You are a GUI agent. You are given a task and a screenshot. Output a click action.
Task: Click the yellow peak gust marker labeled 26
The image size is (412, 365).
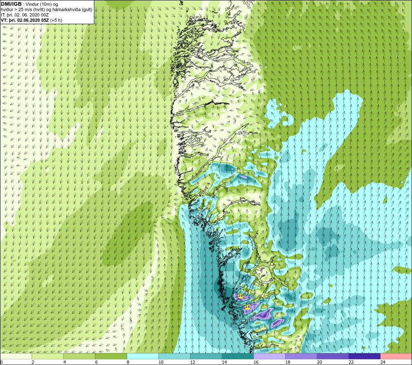247,307
